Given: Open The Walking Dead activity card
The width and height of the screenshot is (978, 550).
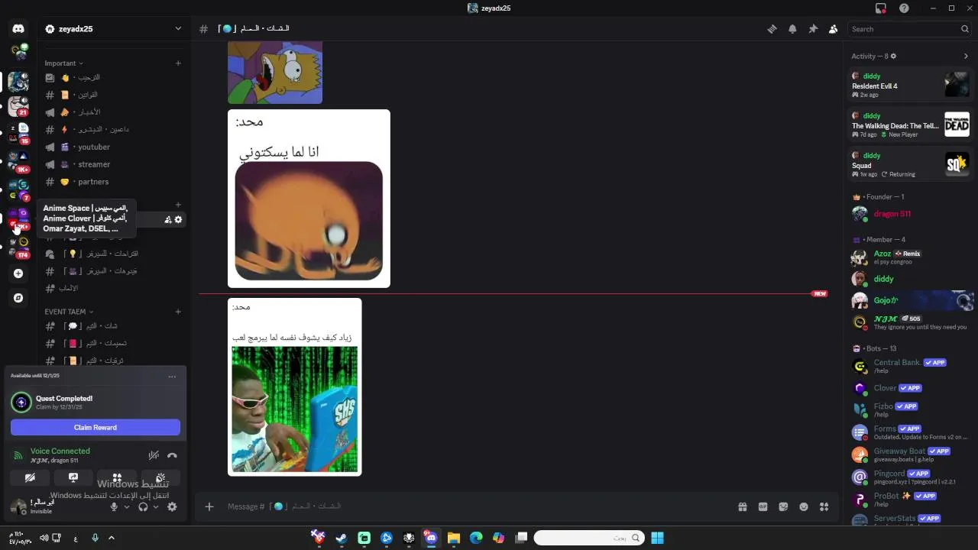Looking at the screenshot, I should point(911,125).
